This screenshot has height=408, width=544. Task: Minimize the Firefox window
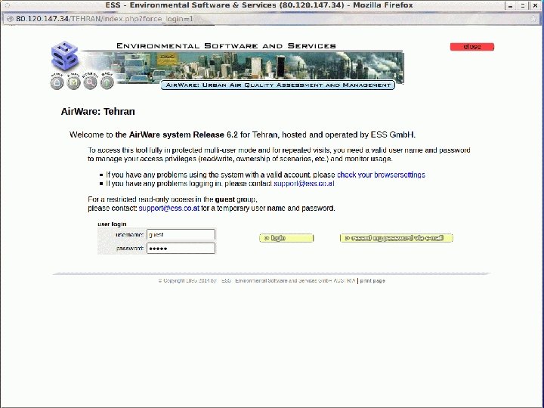pyautogui.click(x=510, y=5)
